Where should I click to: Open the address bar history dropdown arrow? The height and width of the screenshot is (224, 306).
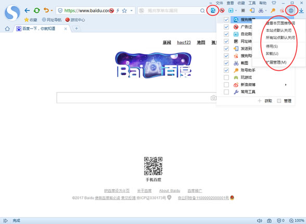click(132, 10)
